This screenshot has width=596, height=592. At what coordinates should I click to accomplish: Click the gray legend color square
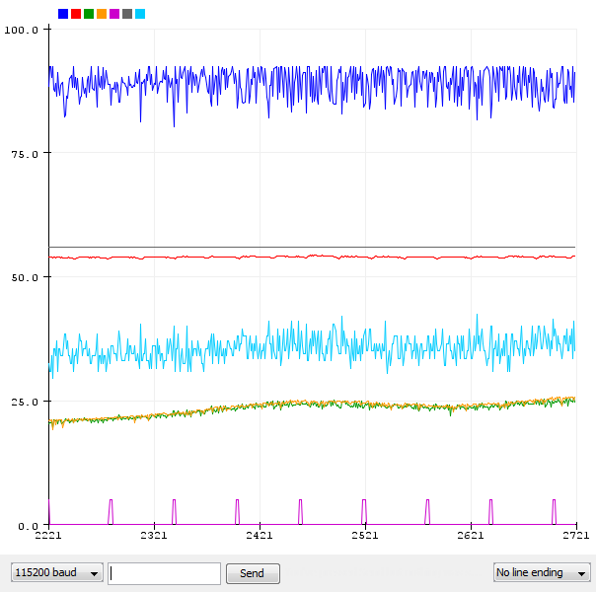click(x=127, y=14)
